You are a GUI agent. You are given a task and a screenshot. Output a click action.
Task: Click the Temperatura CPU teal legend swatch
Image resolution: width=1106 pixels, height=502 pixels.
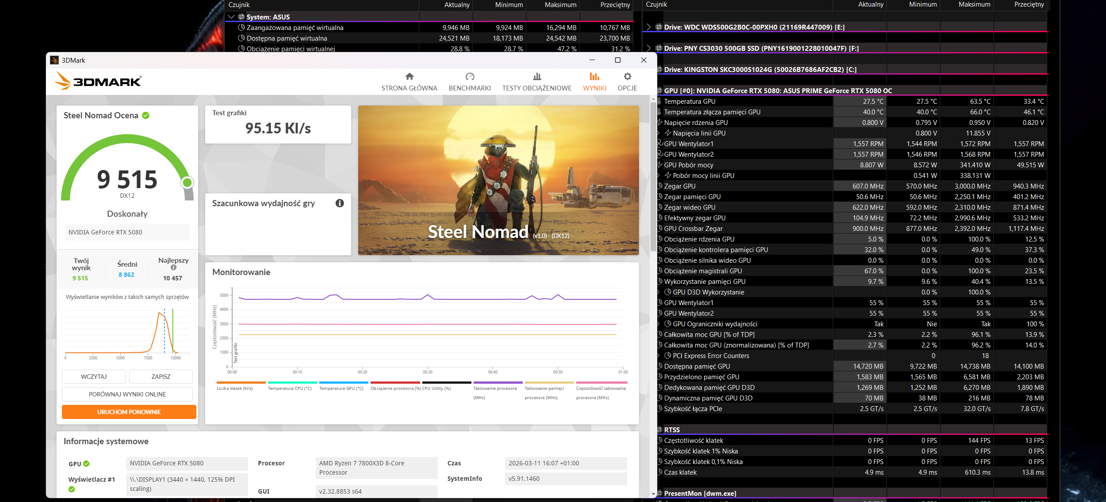tap(292, 382)
